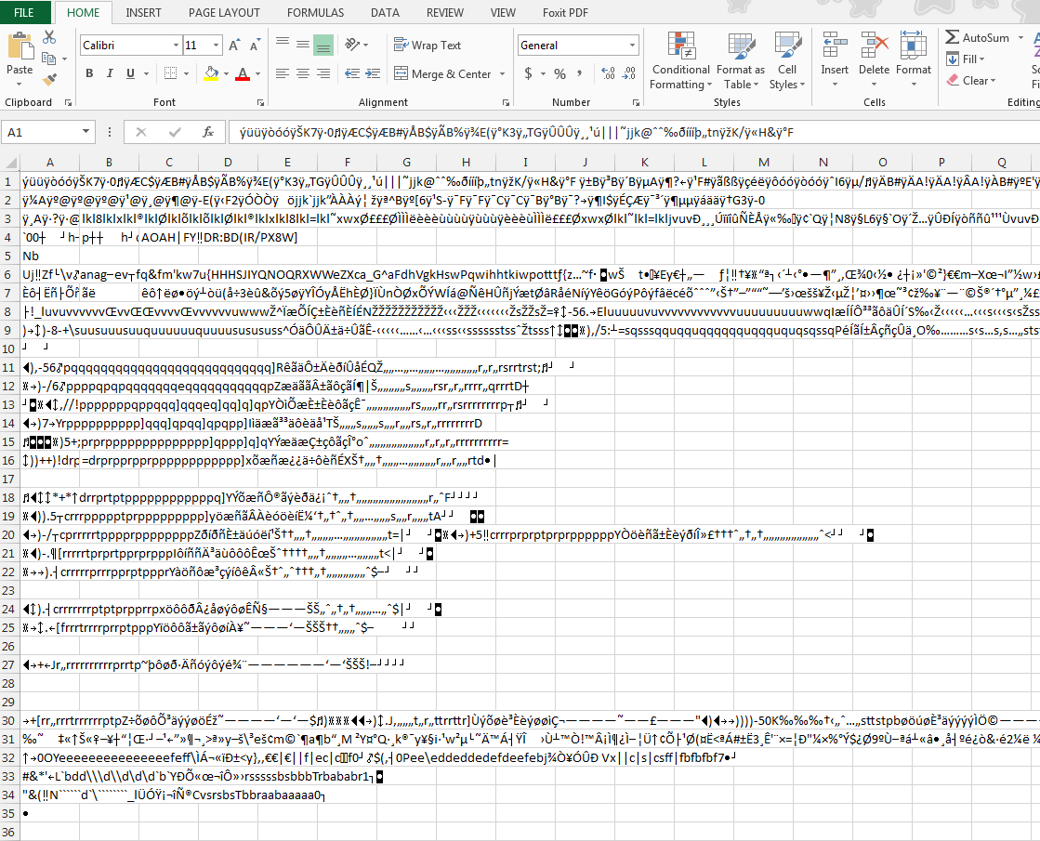Open Clipboard dialog launcher
1040x841 pixels.
tap(68, 103)
